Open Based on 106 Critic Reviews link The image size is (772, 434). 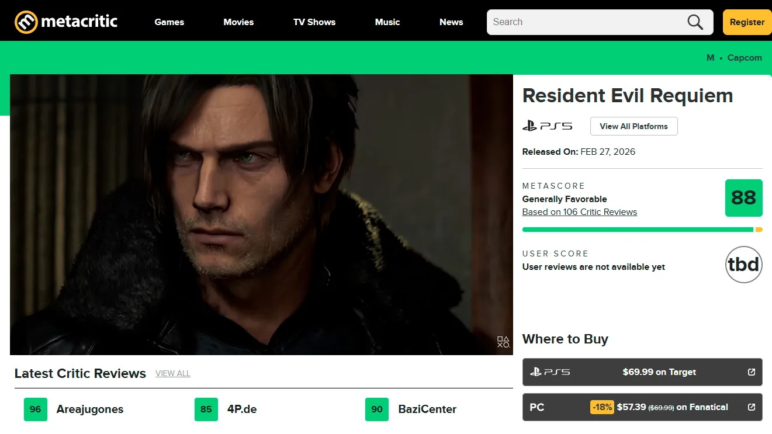point(580,212)
